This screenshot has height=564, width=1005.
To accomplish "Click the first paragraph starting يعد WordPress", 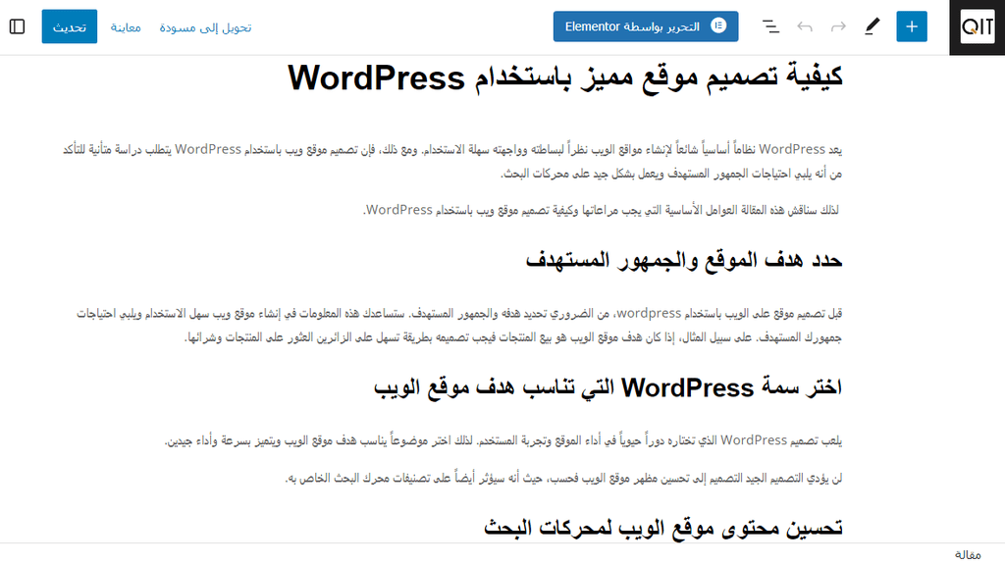I will 451,161.
